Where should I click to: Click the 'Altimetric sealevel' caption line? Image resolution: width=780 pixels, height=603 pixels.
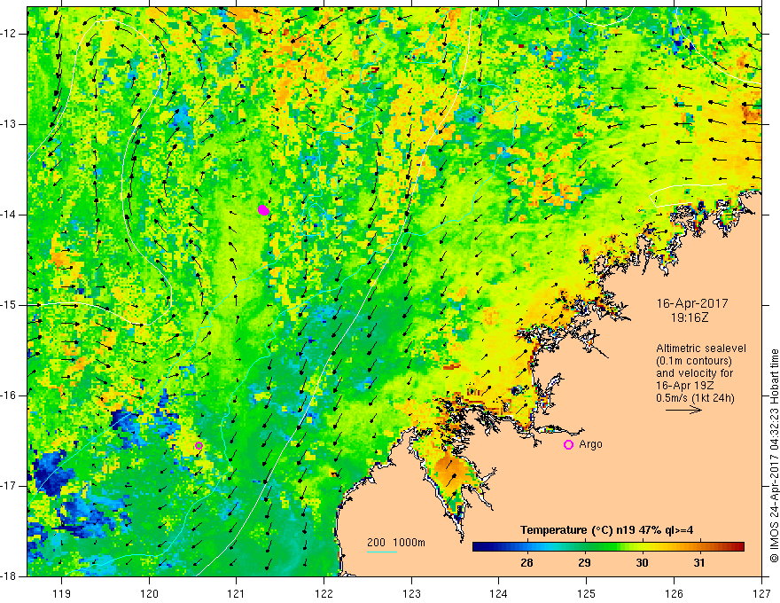coord(701,348)
